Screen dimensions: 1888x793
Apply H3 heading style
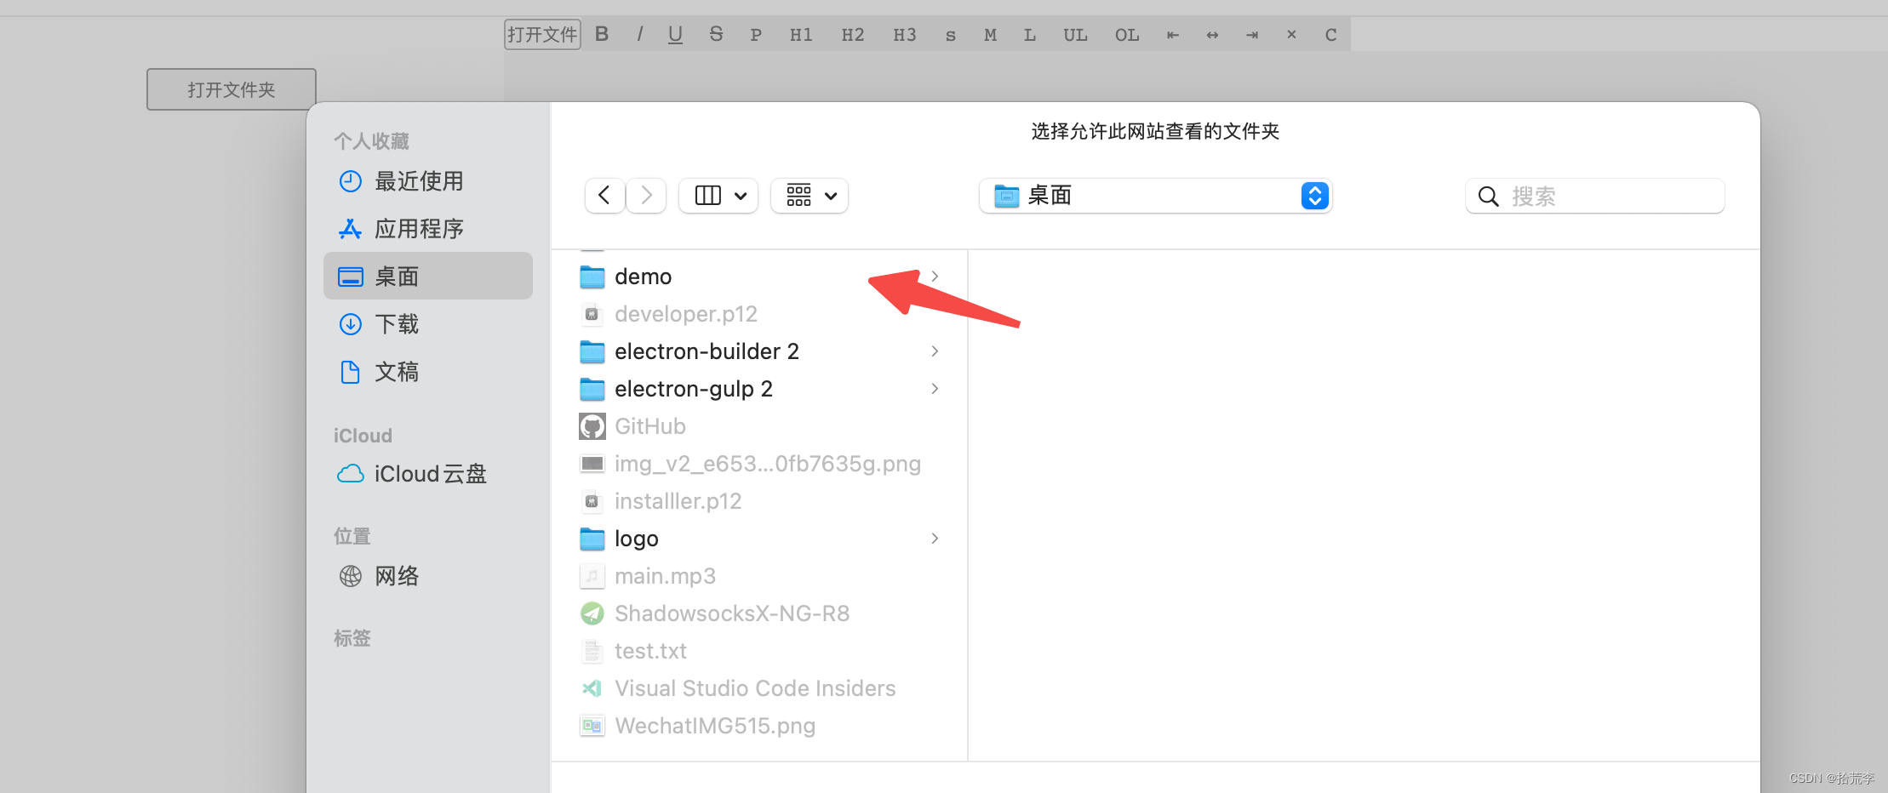pos(905,35)
